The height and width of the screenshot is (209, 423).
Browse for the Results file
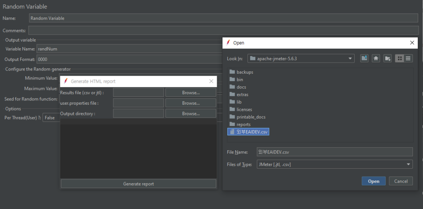[191, 92]
